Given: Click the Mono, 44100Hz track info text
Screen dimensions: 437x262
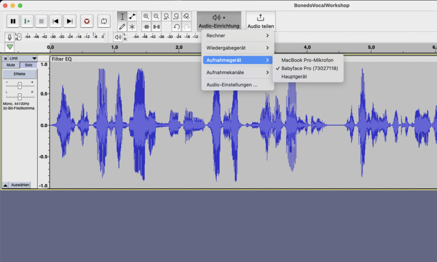Looking at the screenshot, I should pos(16,104).
